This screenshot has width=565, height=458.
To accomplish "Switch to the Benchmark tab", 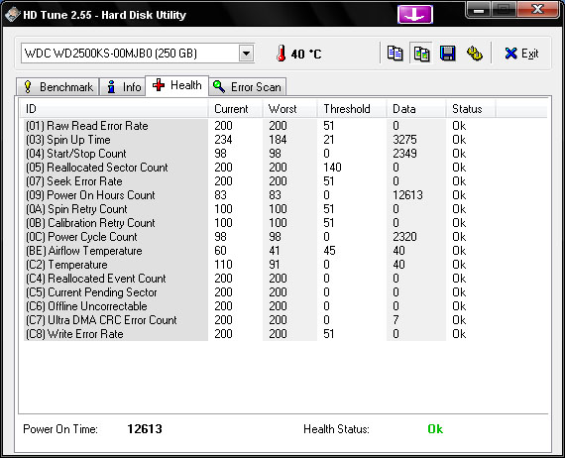I will coord(57,87).
